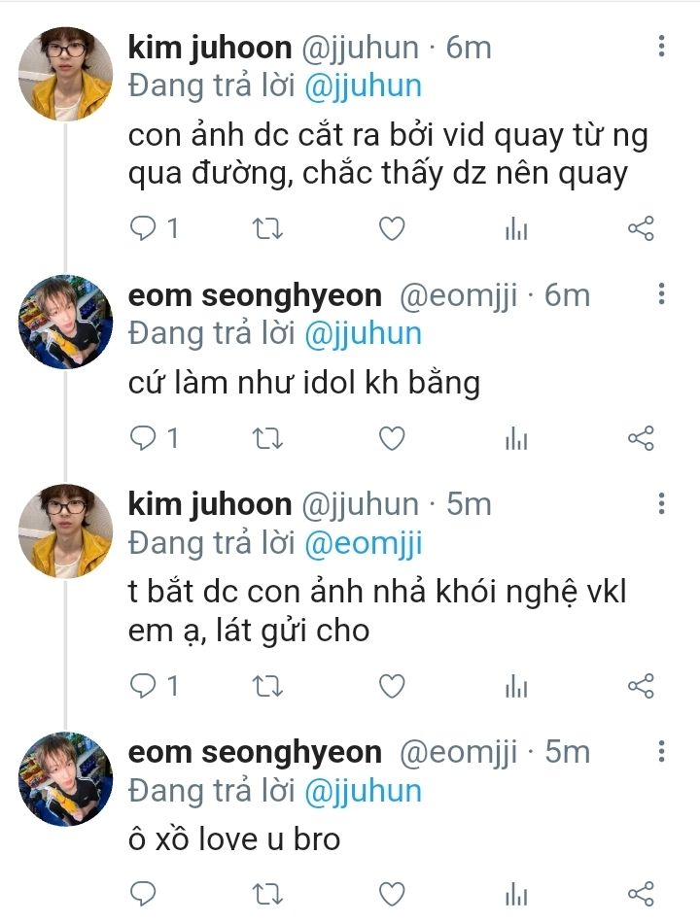
Task: Open eom seonghyeon's avatar on 'idol' tweet
Action: click(x=66, y=322)
